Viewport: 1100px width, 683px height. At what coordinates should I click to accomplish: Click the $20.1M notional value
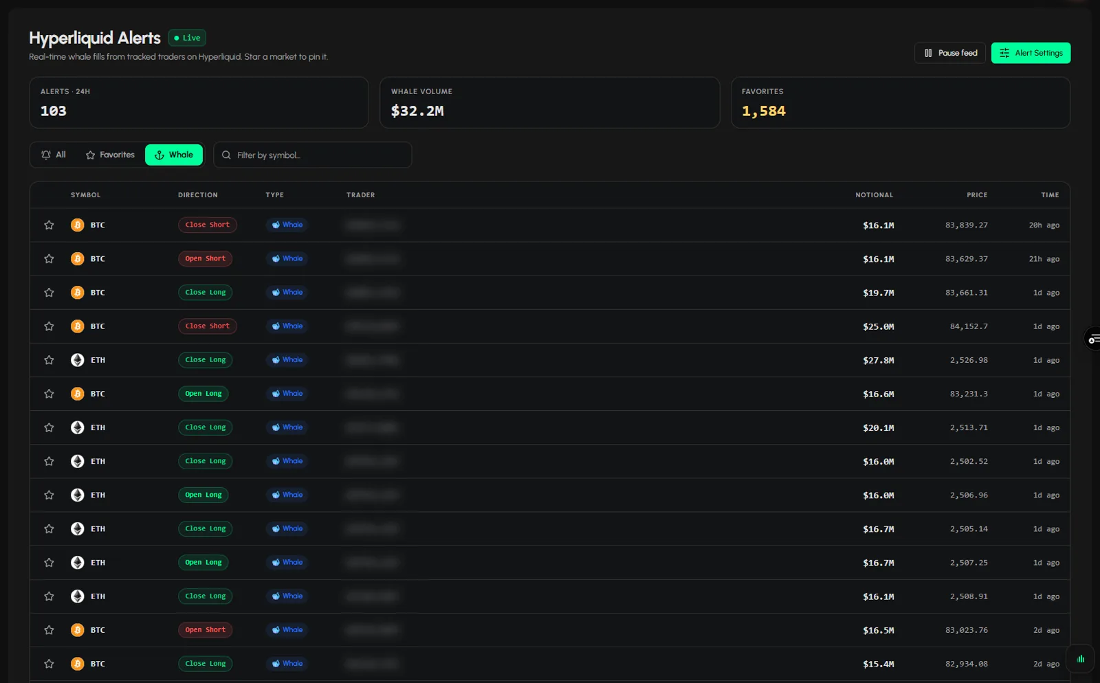(879, 427)
